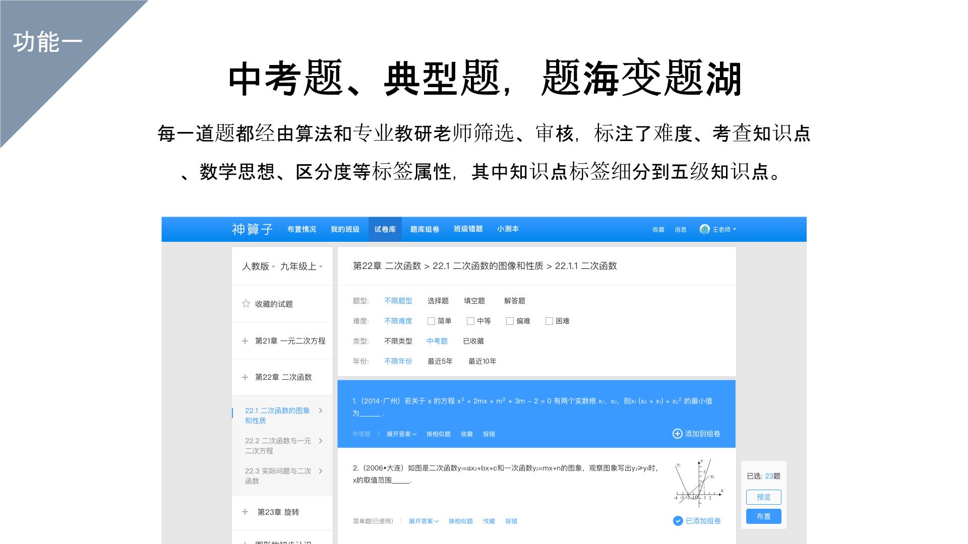The height and width of the screenshot is (544, 968).
Task: Click the plus icon for 第22章 二次函数
Action: point(245,377)
